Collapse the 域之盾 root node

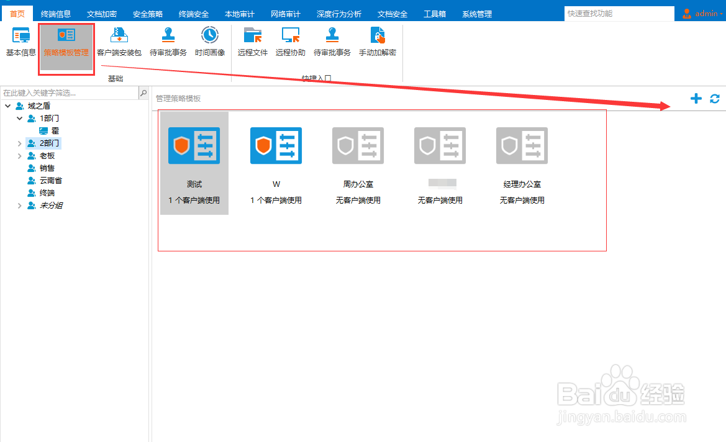point(8,106)
